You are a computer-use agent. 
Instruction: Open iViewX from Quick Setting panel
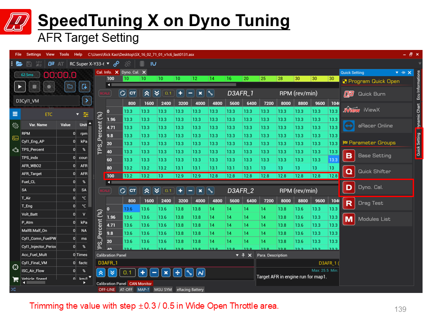click(377, 110)
